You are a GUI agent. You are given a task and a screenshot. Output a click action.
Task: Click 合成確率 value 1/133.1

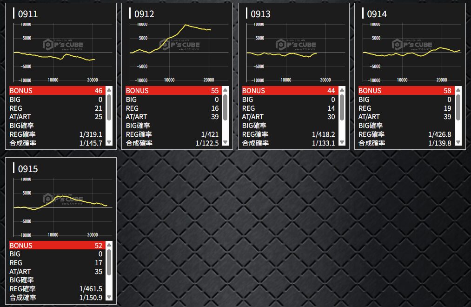click(x=323, y=143)
